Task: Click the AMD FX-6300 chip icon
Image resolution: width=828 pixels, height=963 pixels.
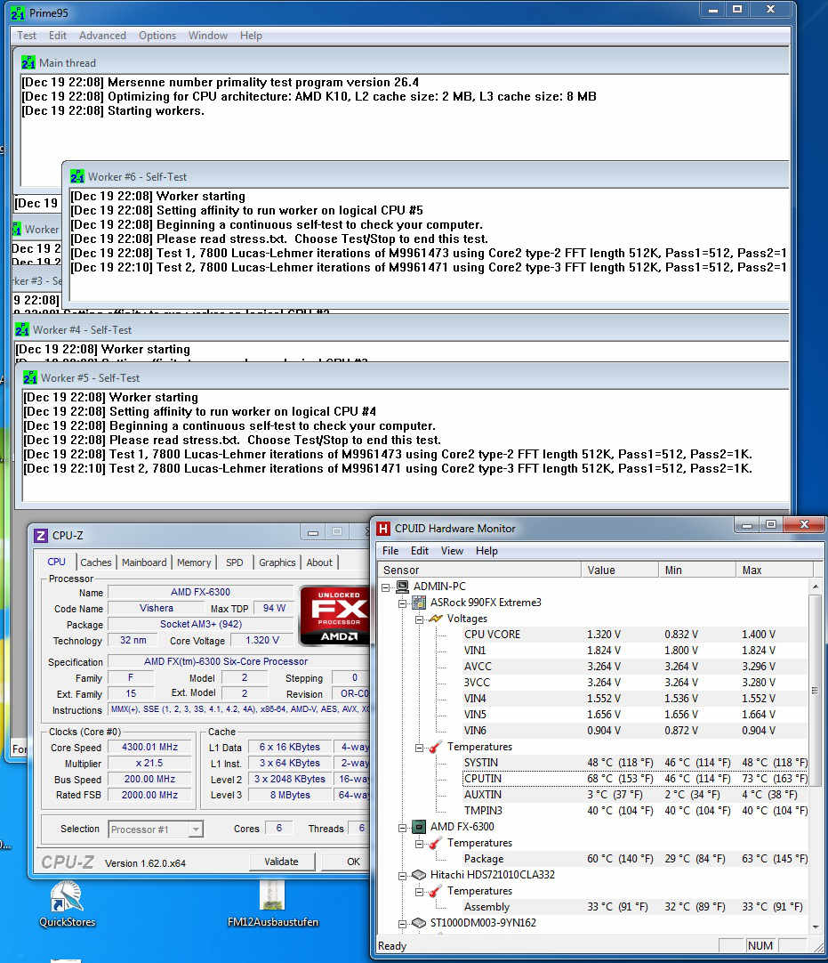Action: point(419,827)
